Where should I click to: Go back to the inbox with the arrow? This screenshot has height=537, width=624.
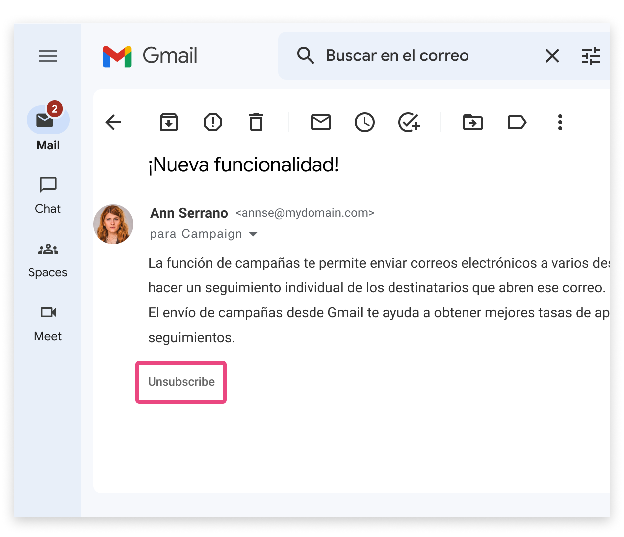(x=113, y=122)
